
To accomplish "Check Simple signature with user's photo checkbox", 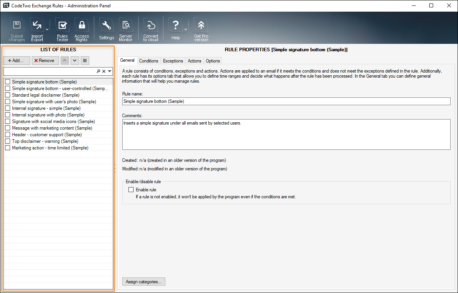I will pos(8,101).
